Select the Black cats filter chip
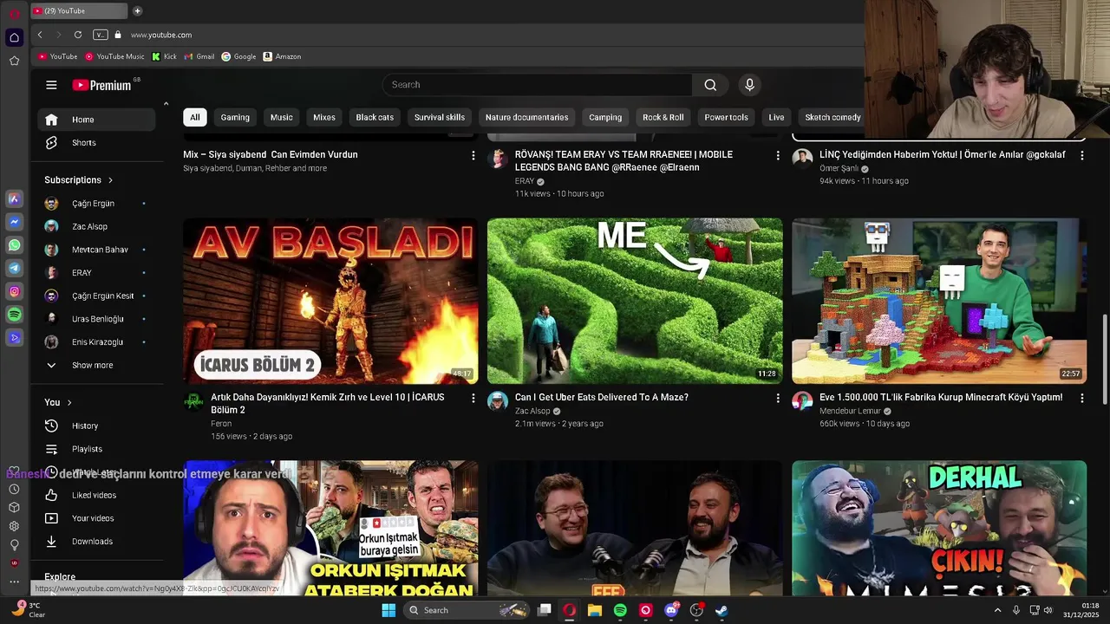This screenshot has width=1110, height=624. [x=375, y=117]
